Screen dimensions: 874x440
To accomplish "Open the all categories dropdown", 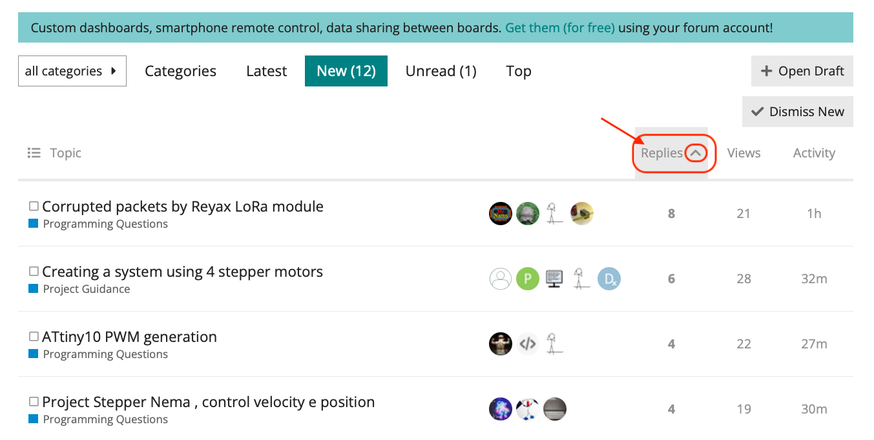I will click(72, 71).
